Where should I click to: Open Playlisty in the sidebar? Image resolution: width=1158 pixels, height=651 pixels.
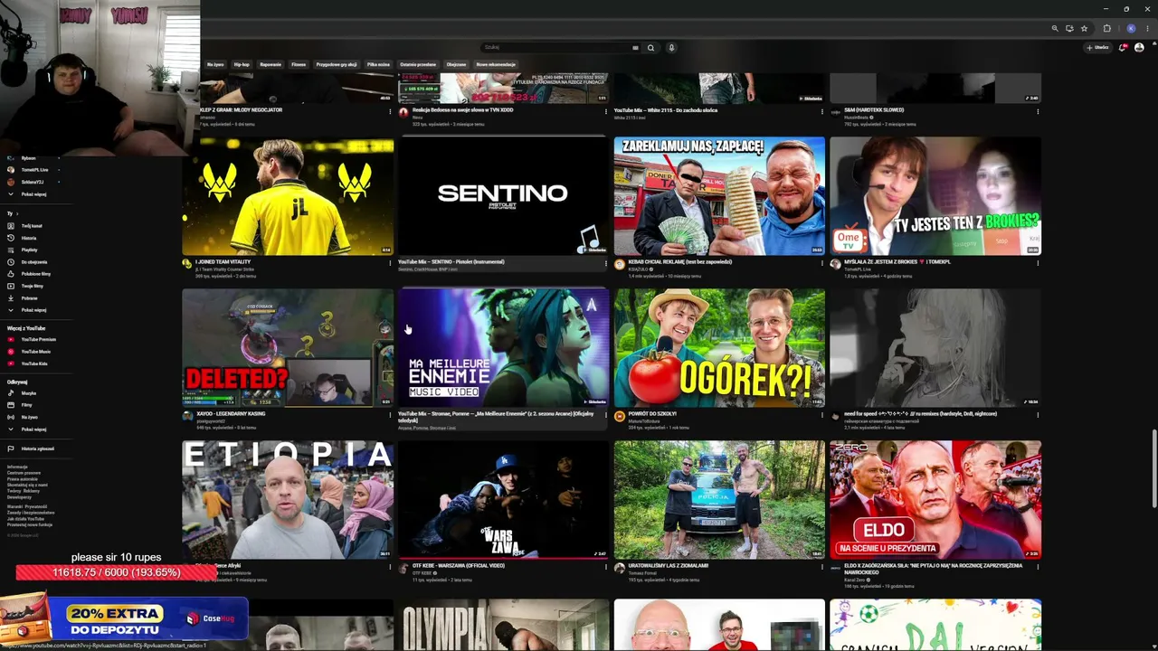coord(29,250)
